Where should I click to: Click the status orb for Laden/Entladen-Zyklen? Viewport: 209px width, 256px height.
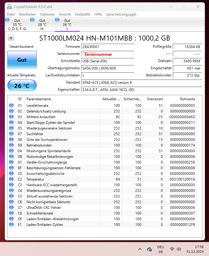(x=11, y=224)
